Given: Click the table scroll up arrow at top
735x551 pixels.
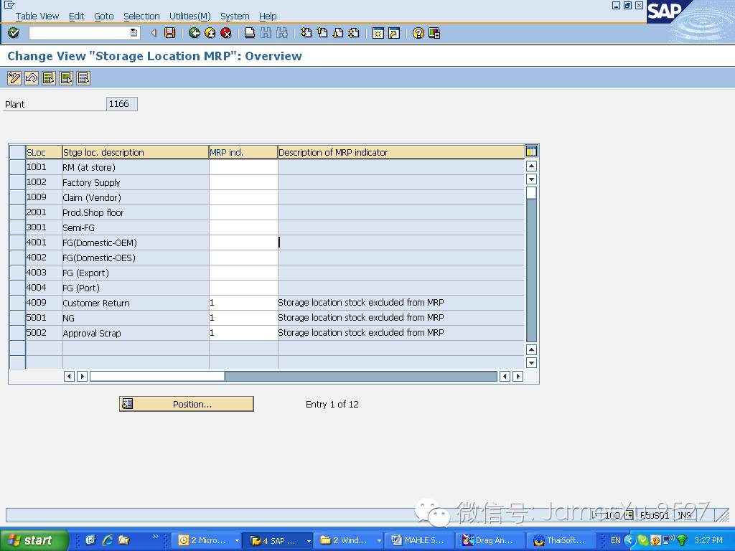Looking at the screenshot, I should pos(531,166).
